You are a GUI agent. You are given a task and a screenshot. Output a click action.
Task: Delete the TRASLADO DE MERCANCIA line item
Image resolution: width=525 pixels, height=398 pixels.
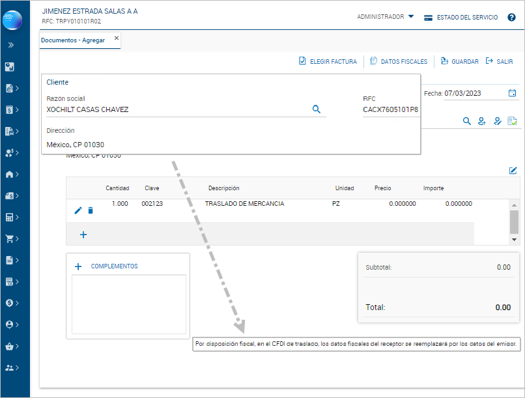click(91, 210)
